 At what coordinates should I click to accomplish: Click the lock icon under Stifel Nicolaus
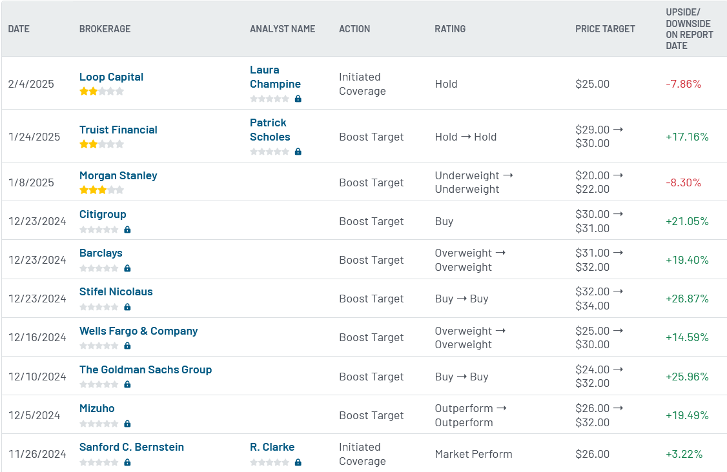(127, 307)
